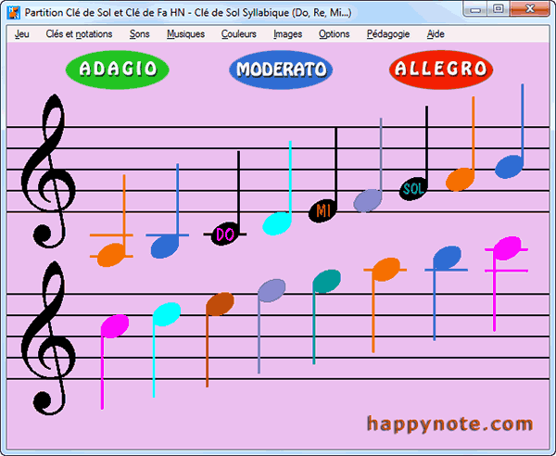Select the lavender note between MI and SOL
The width and height of the screenshot is (556, 456).
(x=368, y=200)
